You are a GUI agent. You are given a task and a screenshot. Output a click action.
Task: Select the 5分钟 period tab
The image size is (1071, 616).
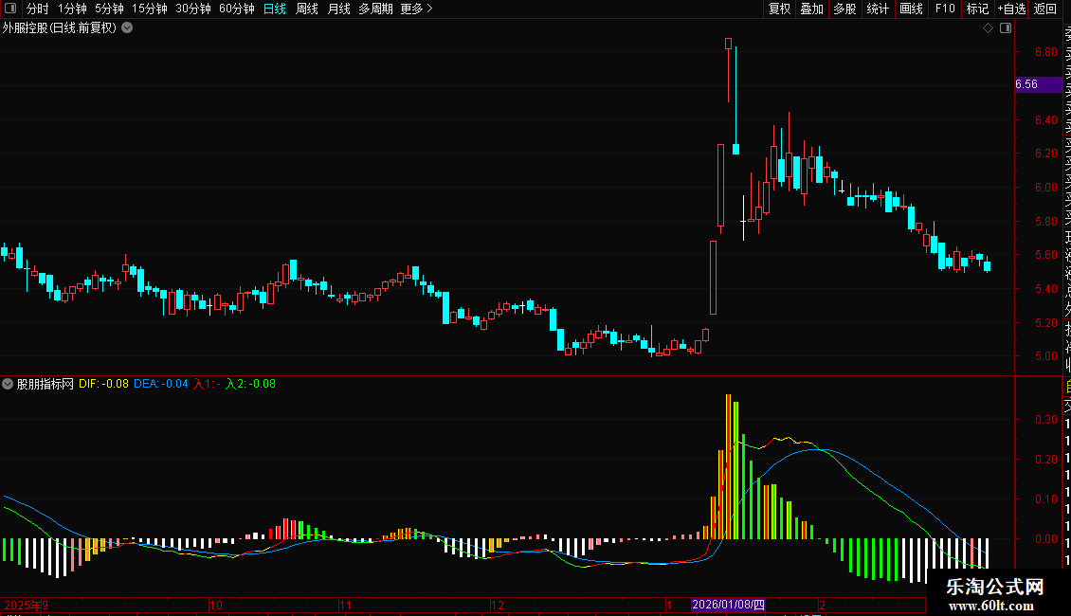pyautogui.click(x=109, y=9)
